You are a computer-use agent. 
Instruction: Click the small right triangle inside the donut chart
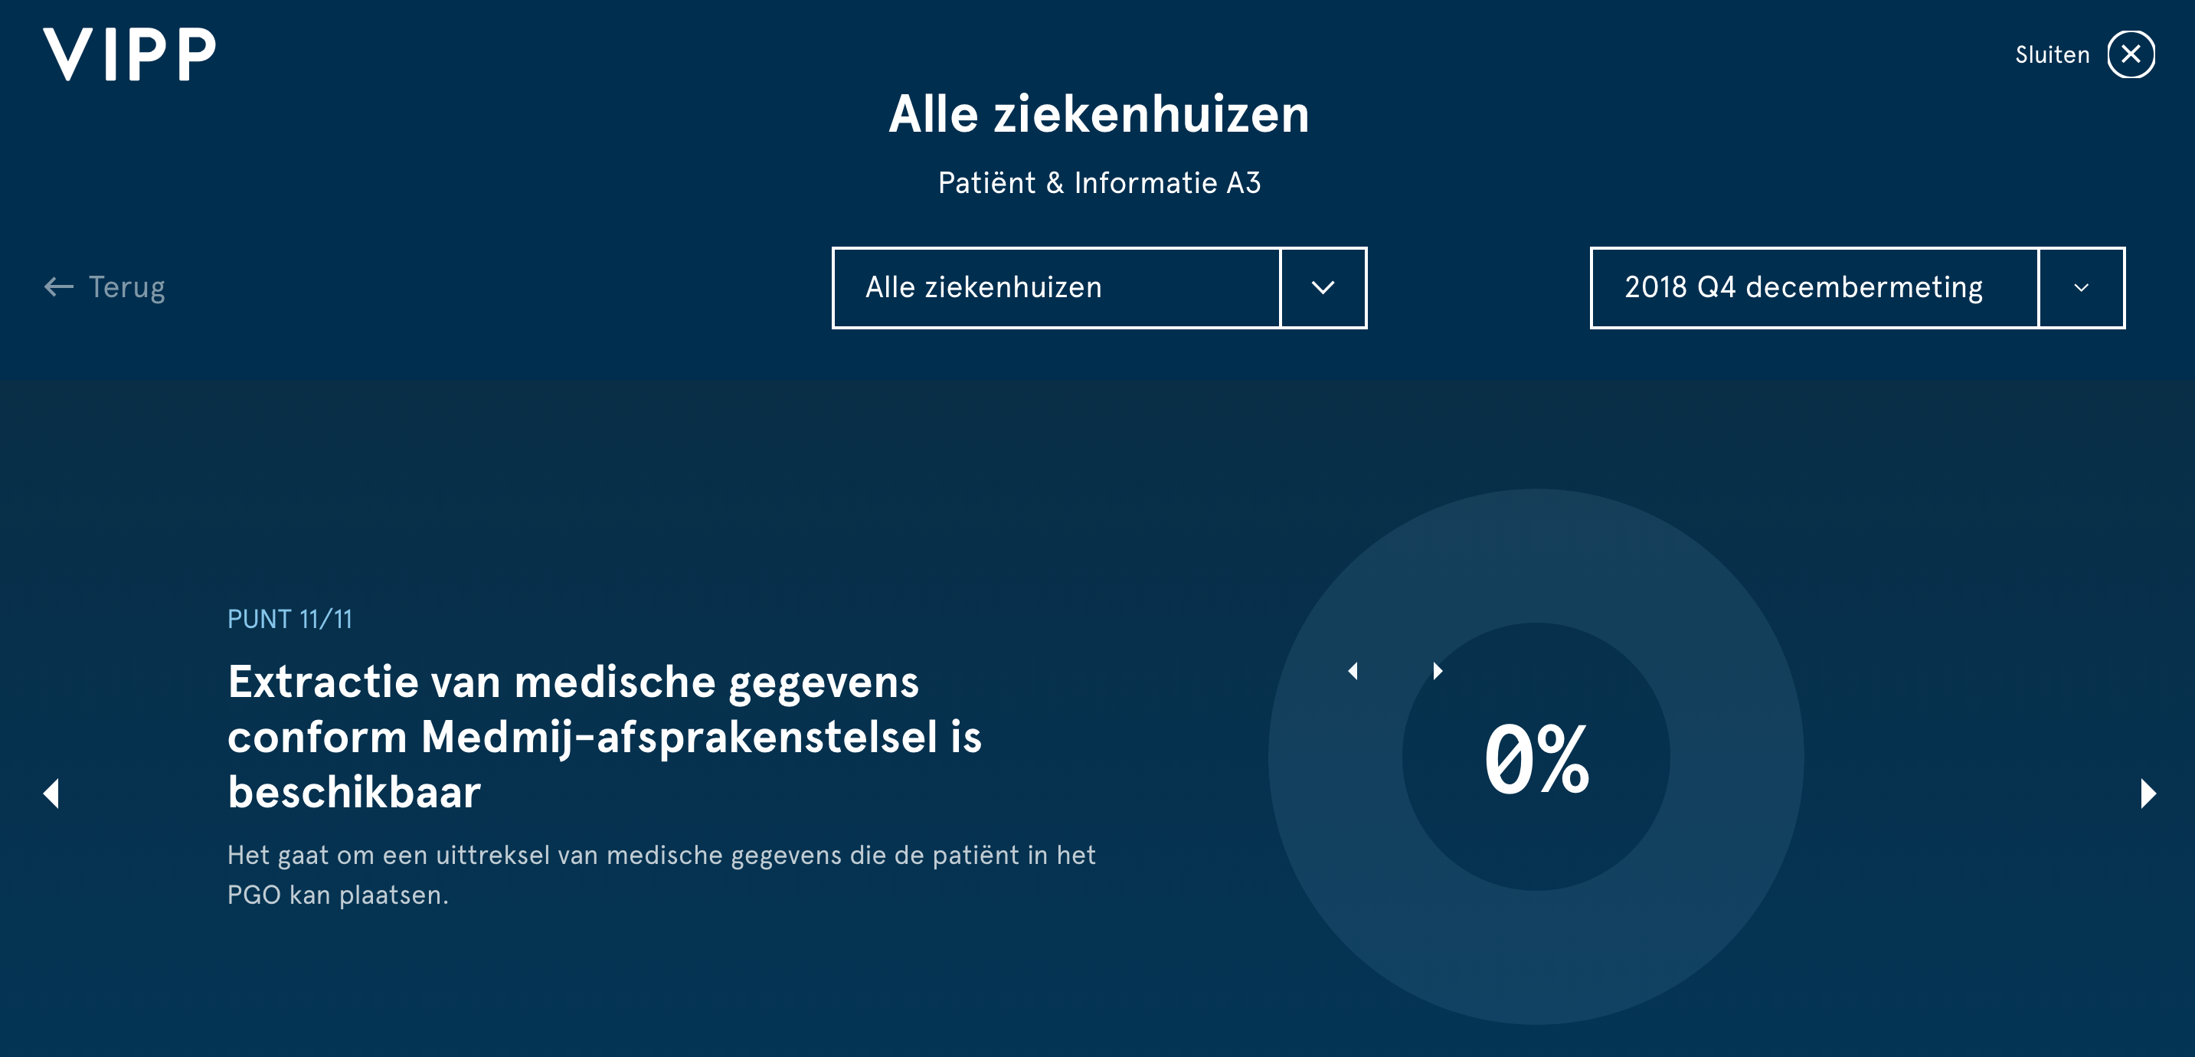[x=1438, y=671]
